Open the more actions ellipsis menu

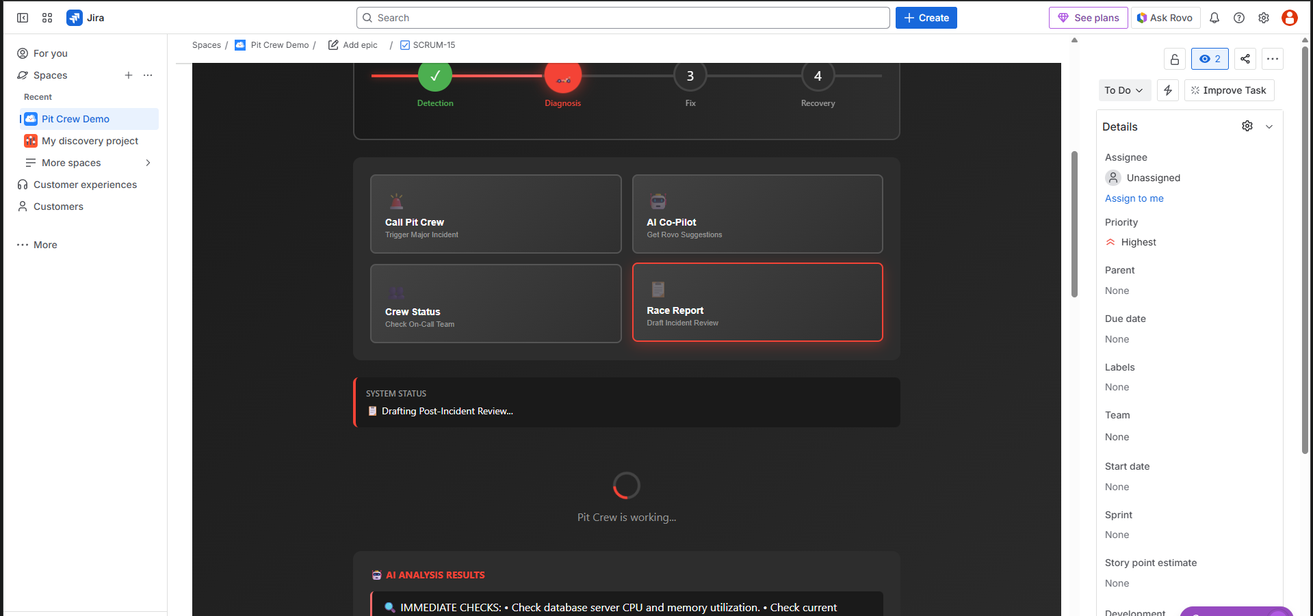(x=1273, y=59)
